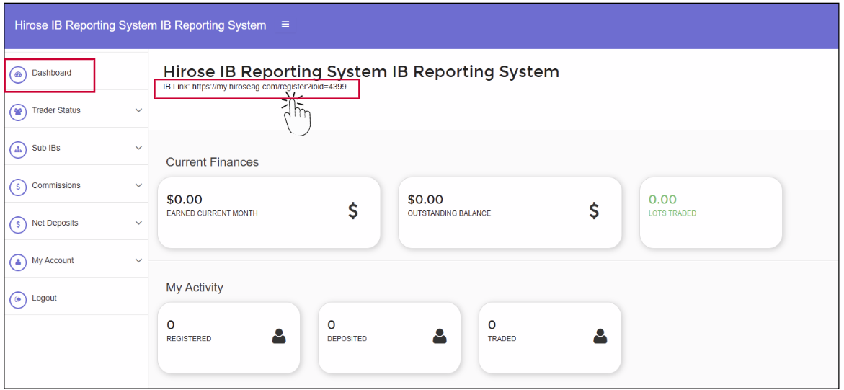Click the Commissions dollar icon in sidebar
844x390 pixels.
click(18, 187)
